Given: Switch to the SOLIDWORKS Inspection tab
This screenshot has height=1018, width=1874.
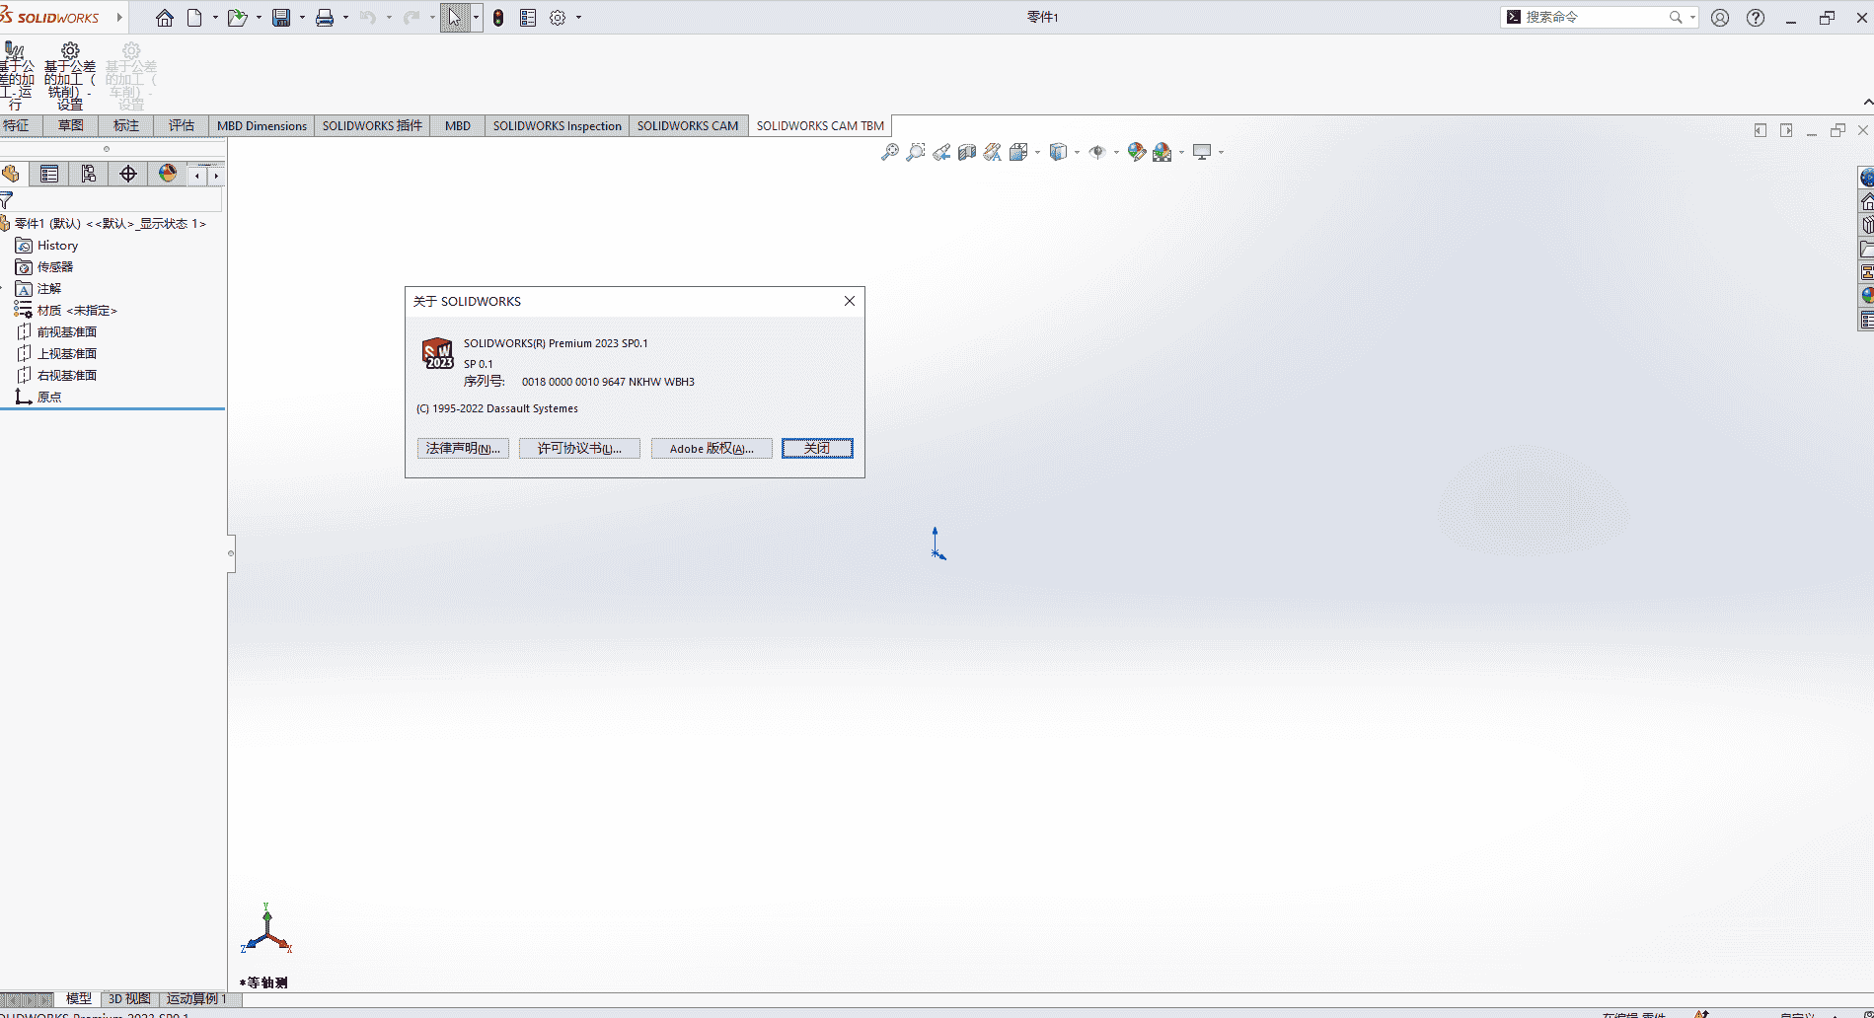Looking at the screenshot, I should (558, 125).
